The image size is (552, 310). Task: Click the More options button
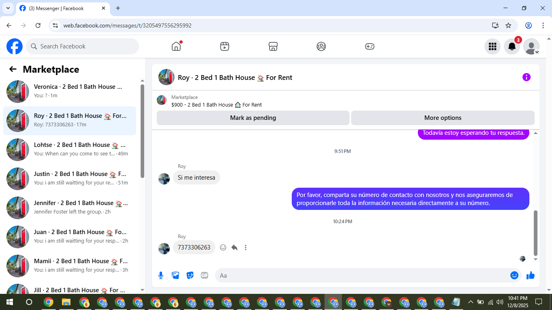click(x=443, y=118)
